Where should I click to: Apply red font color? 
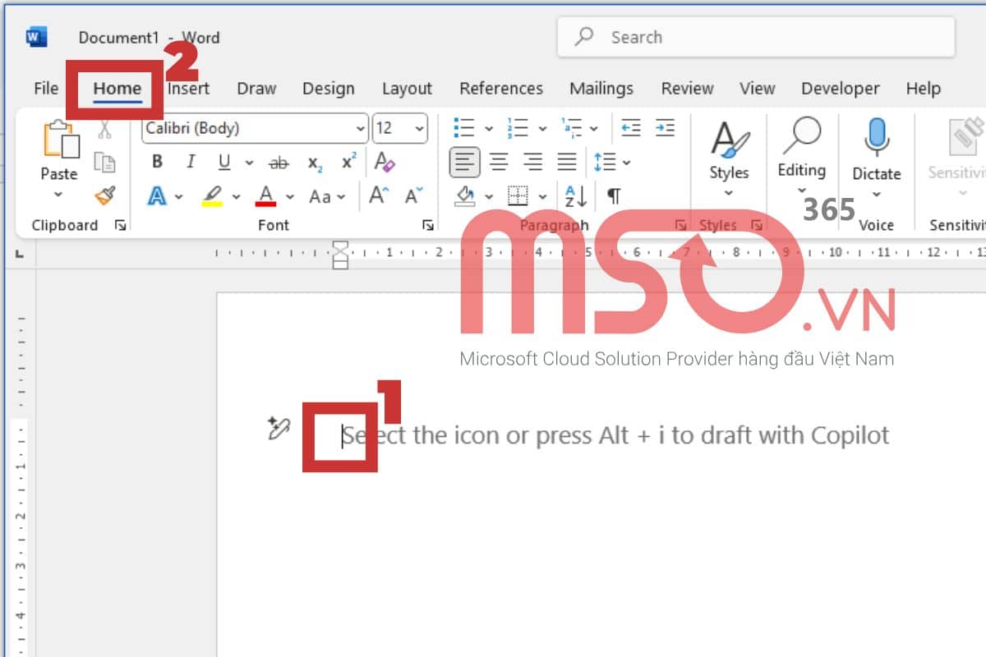265,196
